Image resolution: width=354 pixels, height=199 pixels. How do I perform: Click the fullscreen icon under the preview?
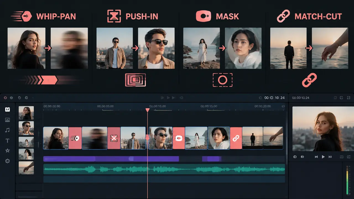point(349,157)
